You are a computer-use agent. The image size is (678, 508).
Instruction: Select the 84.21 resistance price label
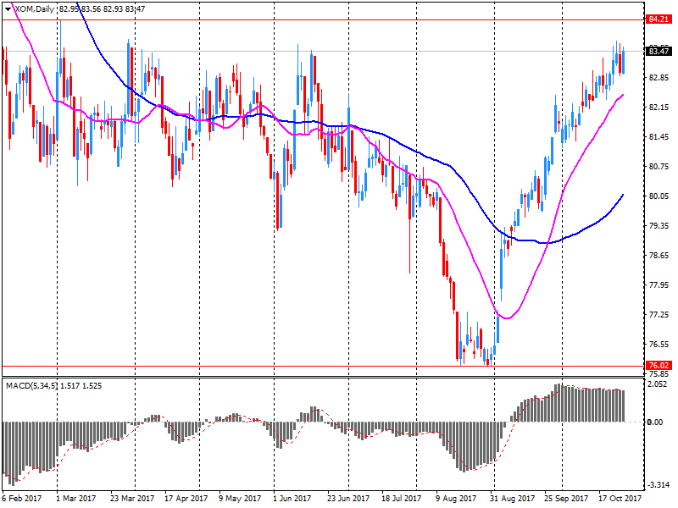click(x=659, y=19)
